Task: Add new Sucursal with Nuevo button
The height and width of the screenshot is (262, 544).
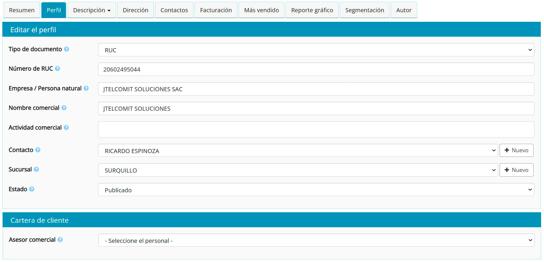Action: click(516, 170)
